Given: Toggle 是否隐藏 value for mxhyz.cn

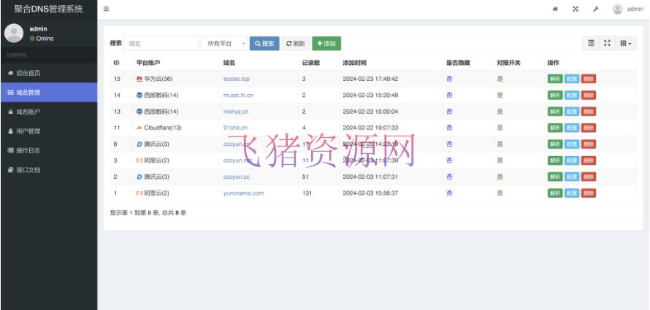Looking at the screenshot, I should click(x=449, y=112).
